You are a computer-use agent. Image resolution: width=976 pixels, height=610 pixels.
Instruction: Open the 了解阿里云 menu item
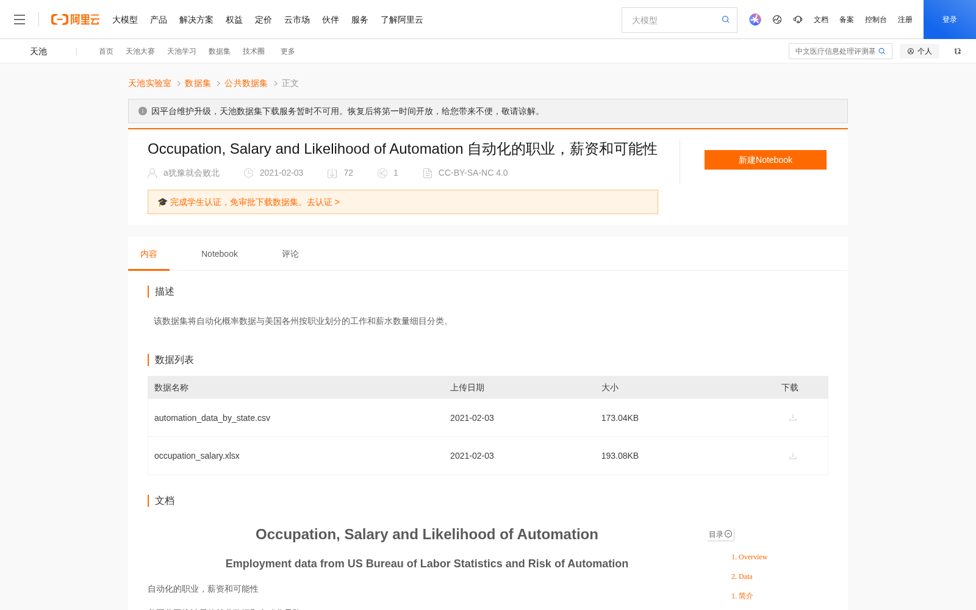(402, 20)
